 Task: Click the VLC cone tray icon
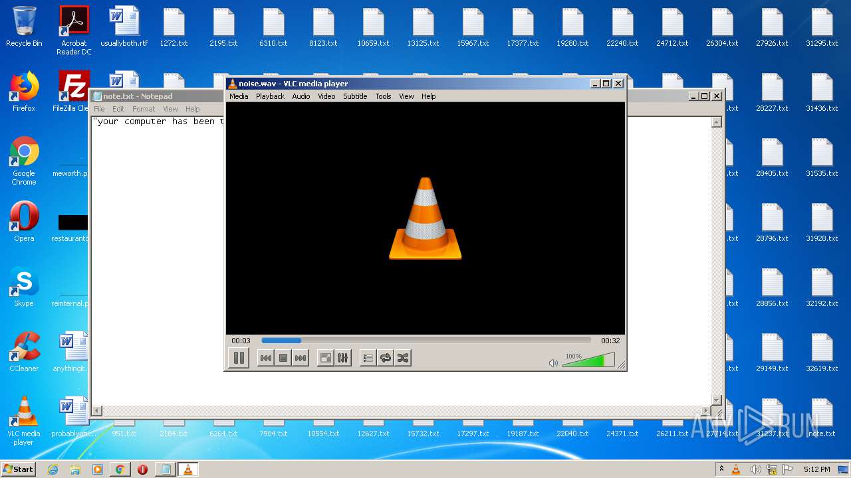(x=736, y=469)
